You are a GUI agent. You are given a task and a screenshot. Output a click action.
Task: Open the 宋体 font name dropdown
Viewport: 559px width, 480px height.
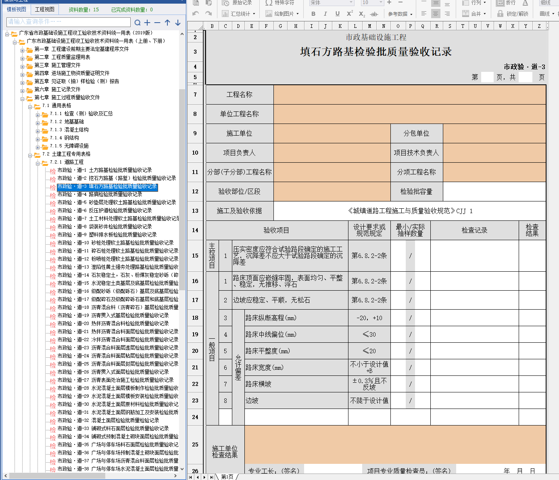pos(351,2)
